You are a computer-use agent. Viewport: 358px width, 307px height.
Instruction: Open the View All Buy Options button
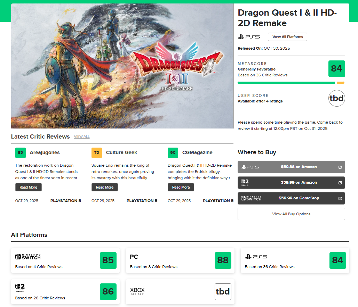coord(291,214)
